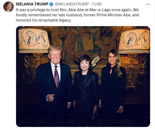Screen dimensions: 155x129
Task: Visit the @MELANIATRUMP handle link
Action: [x=72, y=4]
